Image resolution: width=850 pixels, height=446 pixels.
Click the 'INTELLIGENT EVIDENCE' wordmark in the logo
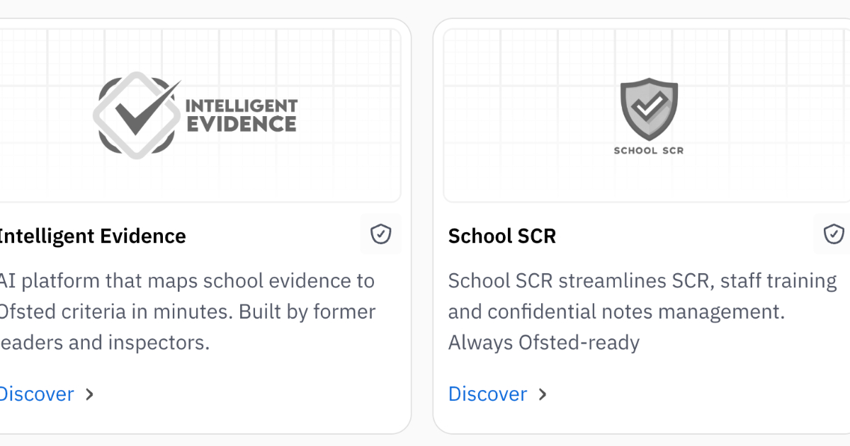click(x=241, y=116)
